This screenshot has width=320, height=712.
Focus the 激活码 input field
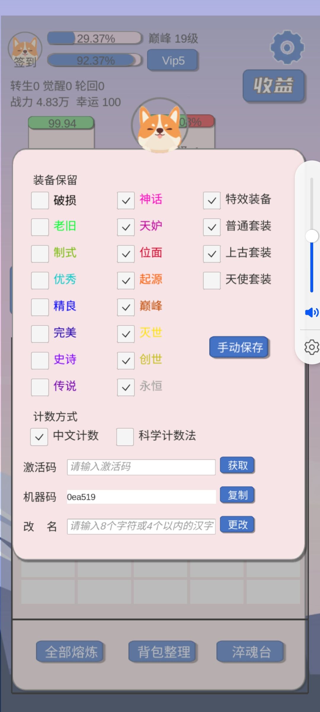[141, 467]
